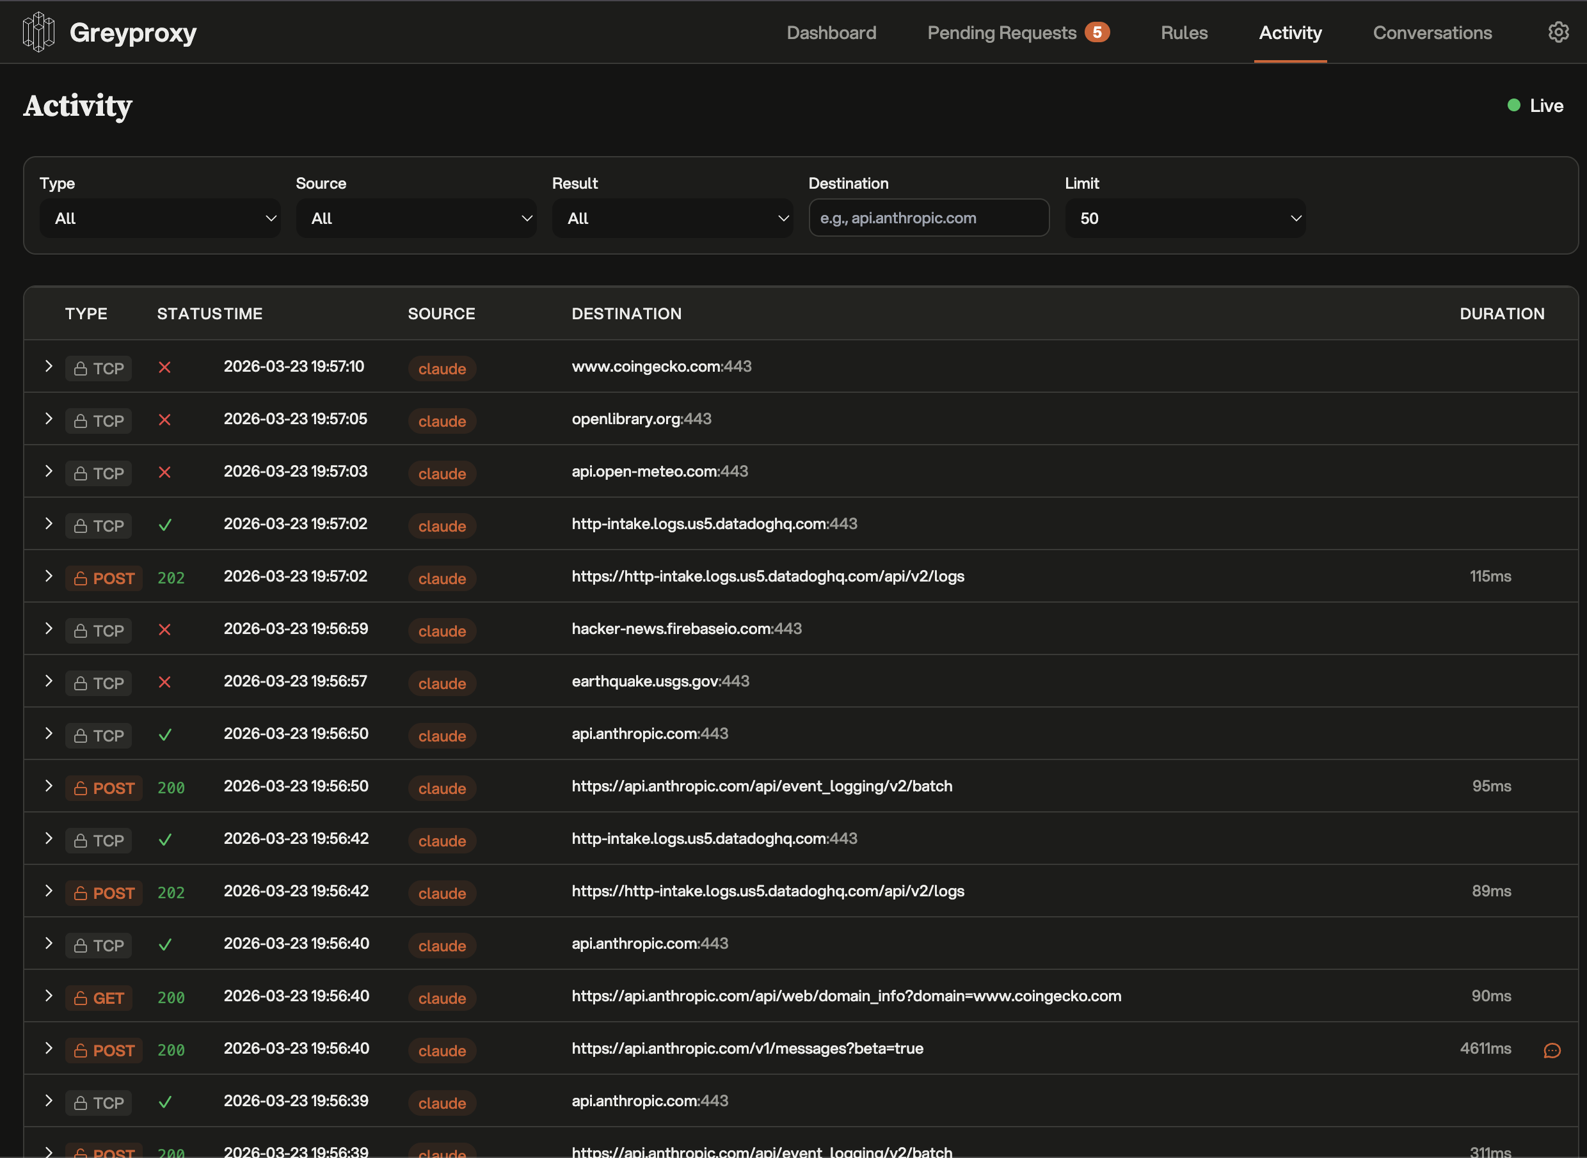Click the pending requests count badge
This screenshot has width=1587, height=1158.
point(1096,32)
